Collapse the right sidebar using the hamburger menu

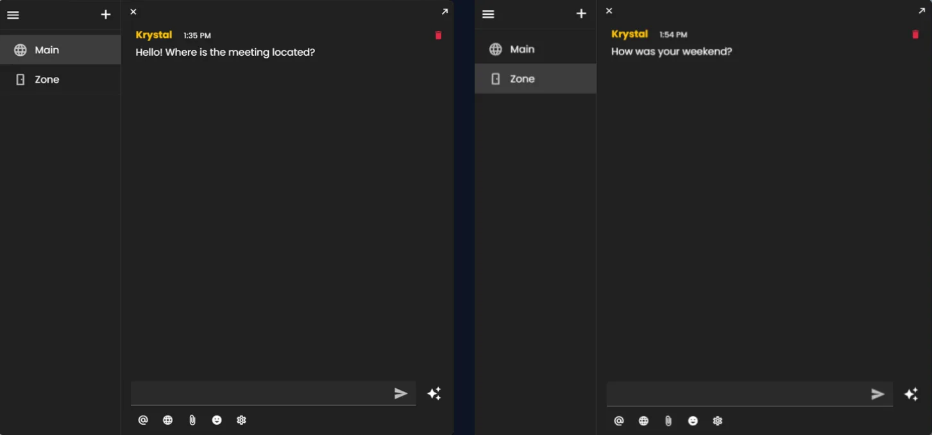[x=488, y=13]
